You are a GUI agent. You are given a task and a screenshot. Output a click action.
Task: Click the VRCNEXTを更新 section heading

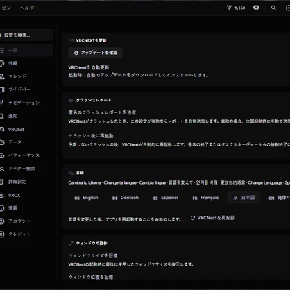(x=91, y=40)
